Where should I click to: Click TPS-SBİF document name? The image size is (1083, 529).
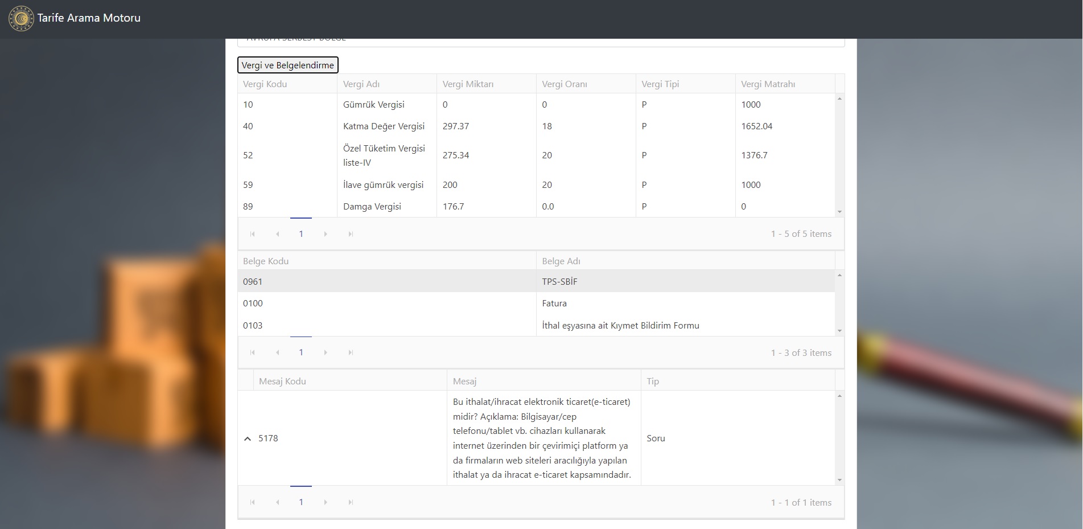point(559,282)
